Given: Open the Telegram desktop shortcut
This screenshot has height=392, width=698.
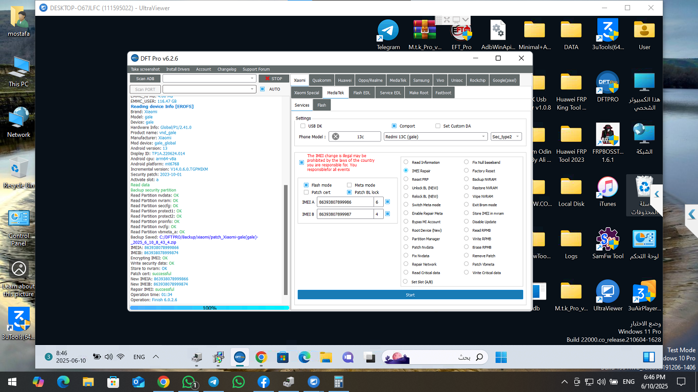Looking at the screenshot, I should click(388, 35).
